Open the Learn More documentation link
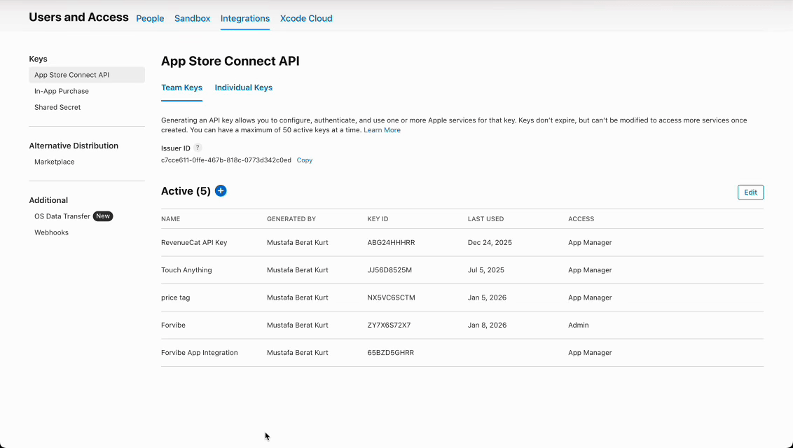Viewport: 793px width, 448px height. [x=382, y=129]
